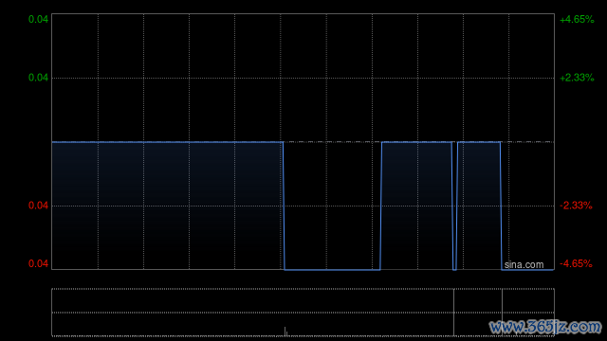Click the upper red 0.04 price label

click(38, 206)
